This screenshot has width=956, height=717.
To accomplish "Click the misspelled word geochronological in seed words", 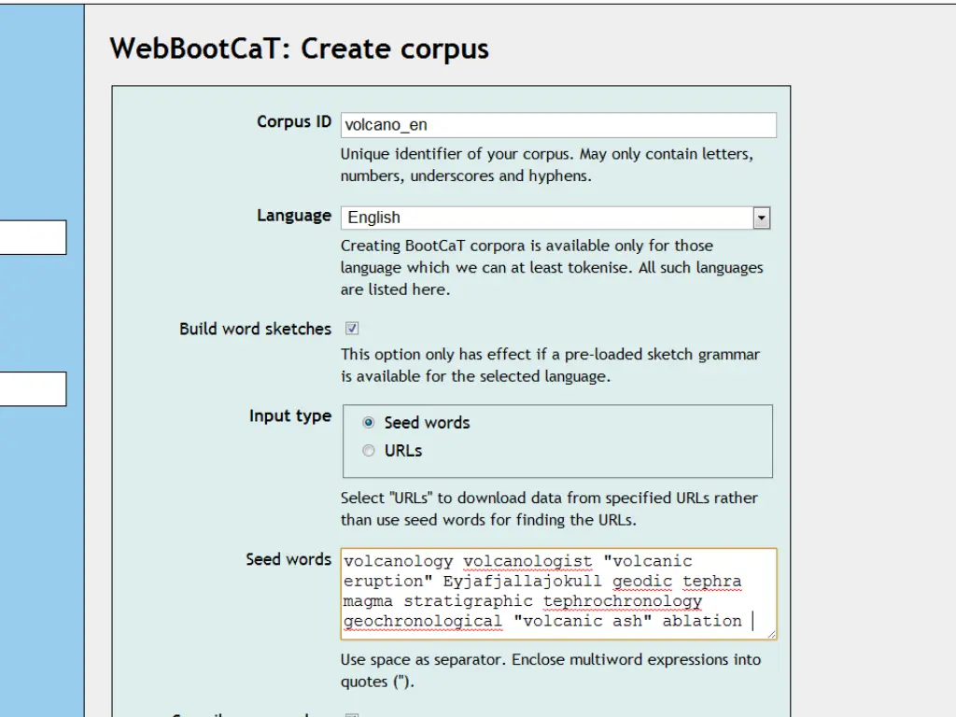I will [422, 621].
